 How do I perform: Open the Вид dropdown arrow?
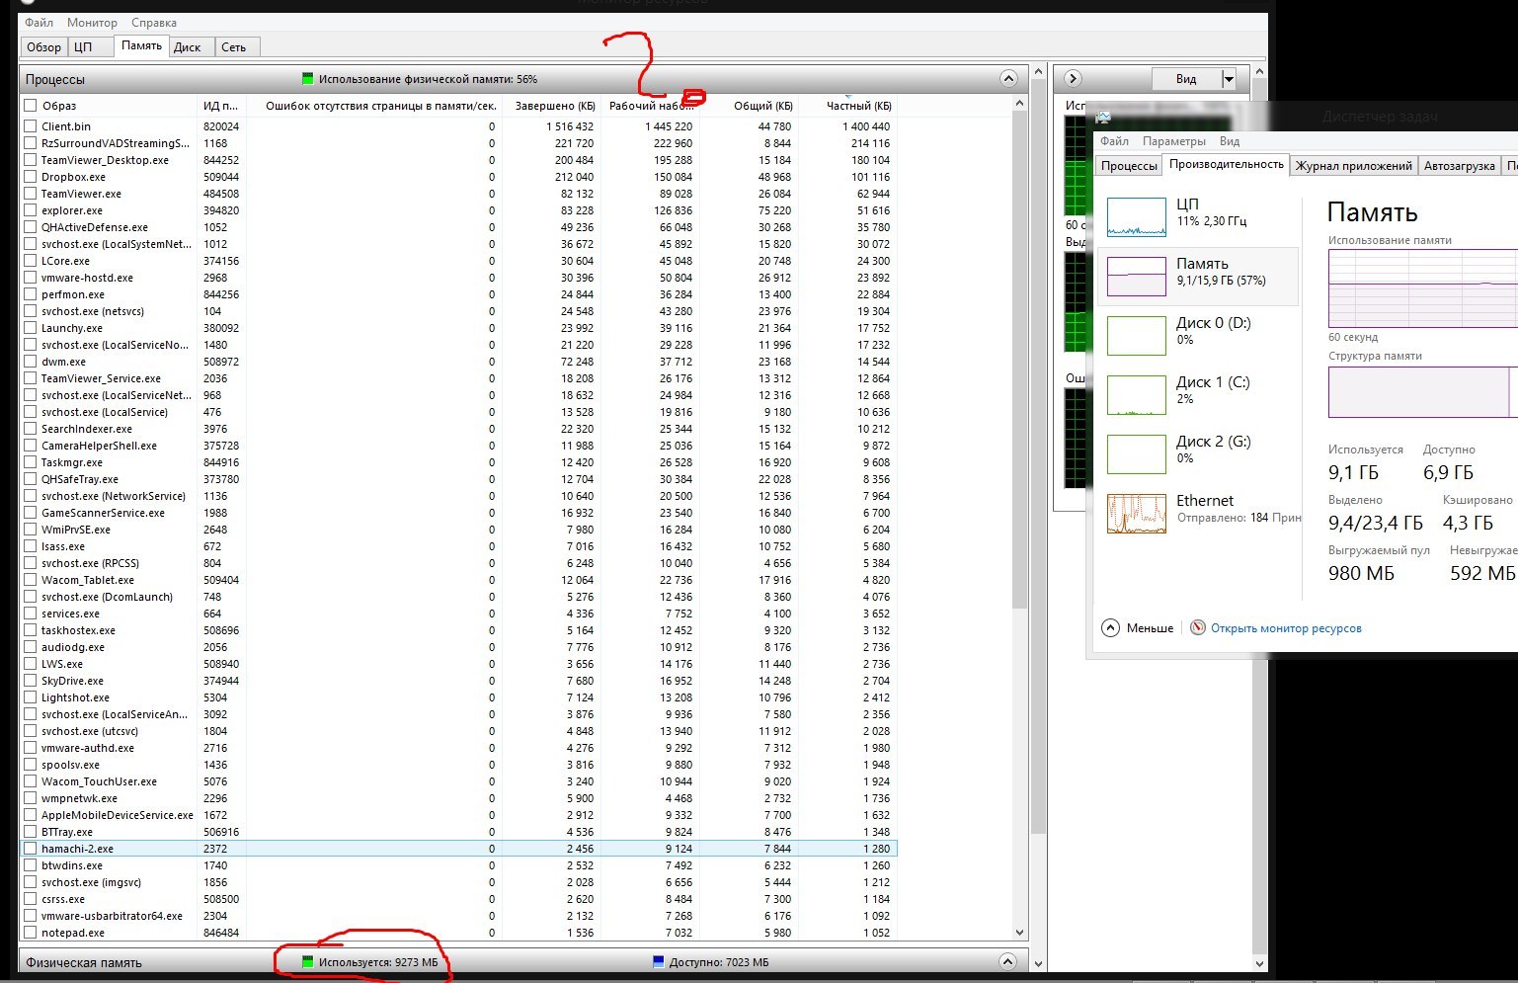point(1229,79)
